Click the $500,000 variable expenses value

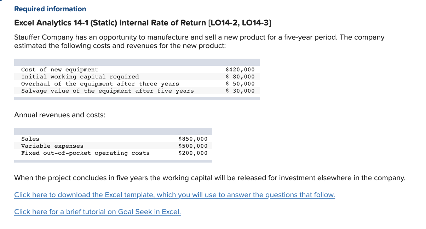[x=193, y=146]
